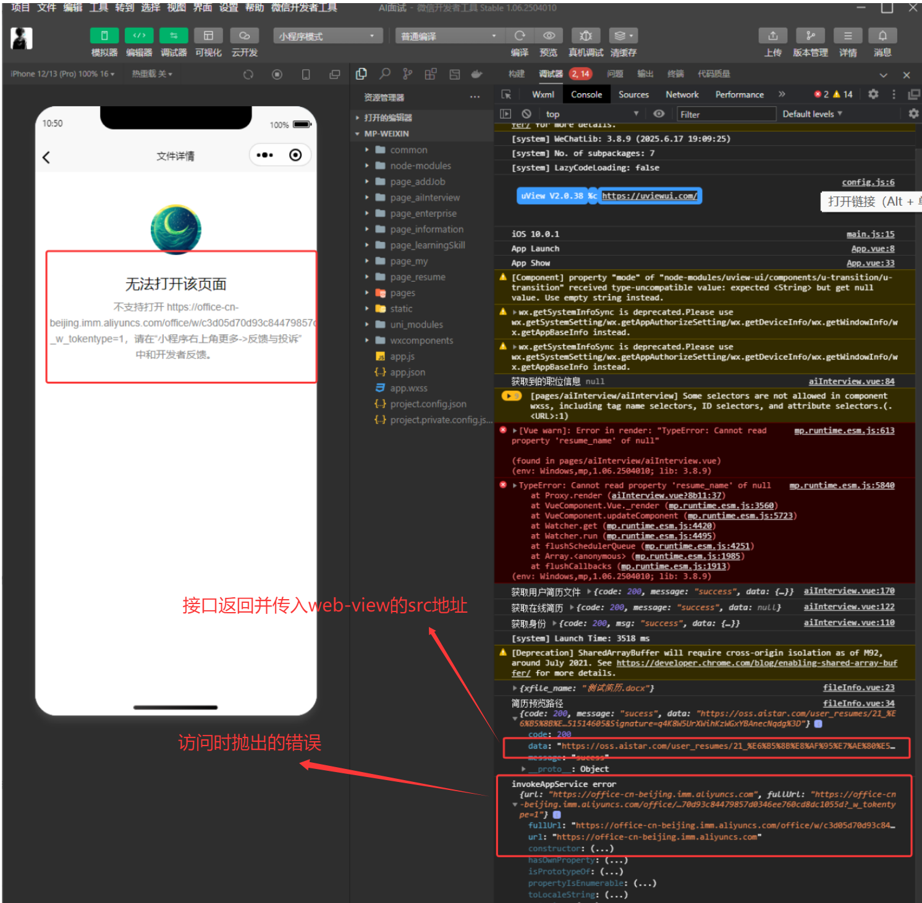Viewport: 922px width, 903px height.
Task: Open devtools three-dot more options menu
Action: coord(894,94)
